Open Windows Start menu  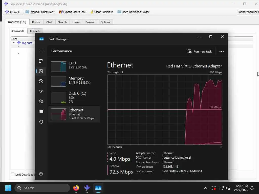coord(8,188)
